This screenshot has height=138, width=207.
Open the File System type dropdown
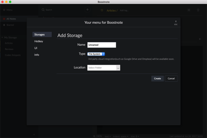[x=96, y=54]
